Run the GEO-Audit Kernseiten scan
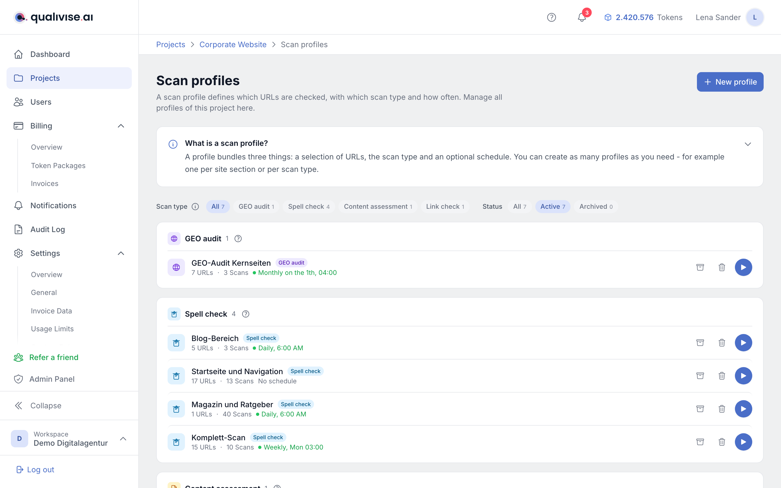This screenshot has height=488, width=781. pos(743,267)
